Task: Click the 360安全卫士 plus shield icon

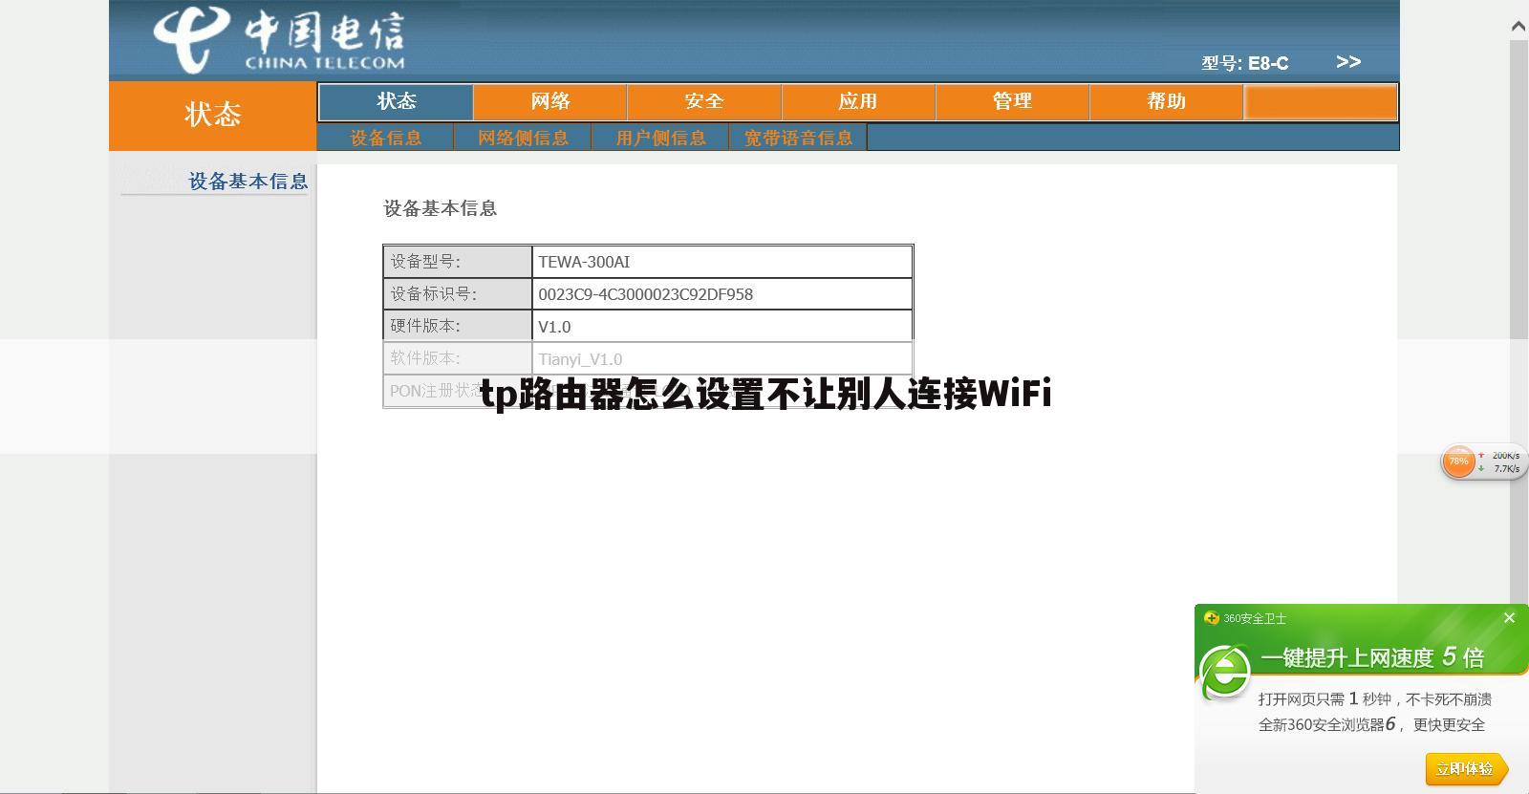Action: pyautogui.click(x=1212, y=618)
